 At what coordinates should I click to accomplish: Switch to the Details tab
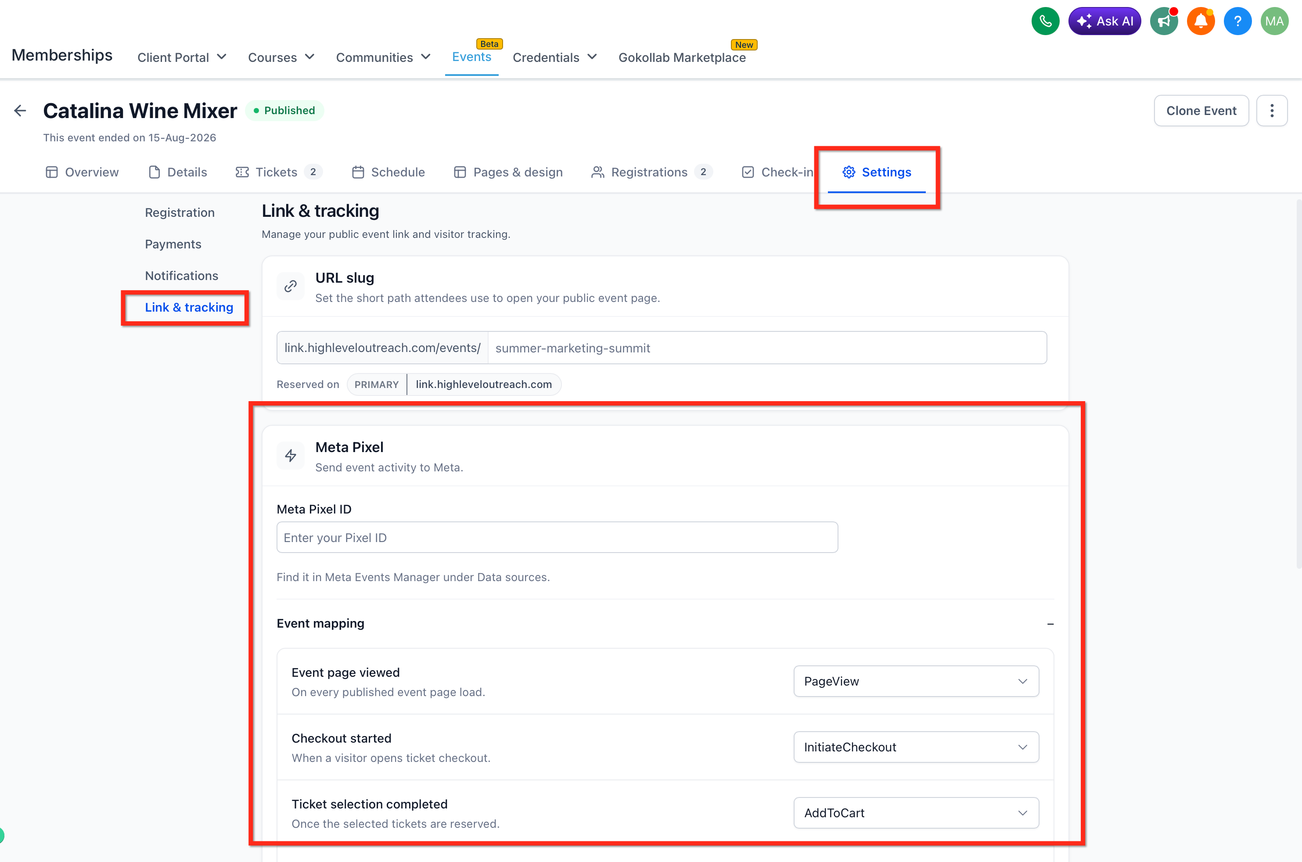click(x=178, y=172)
